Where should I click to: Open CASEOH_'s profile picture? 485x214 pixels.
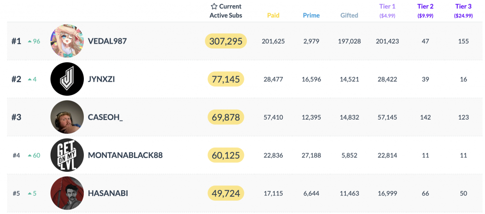click(x=67, y=117)
